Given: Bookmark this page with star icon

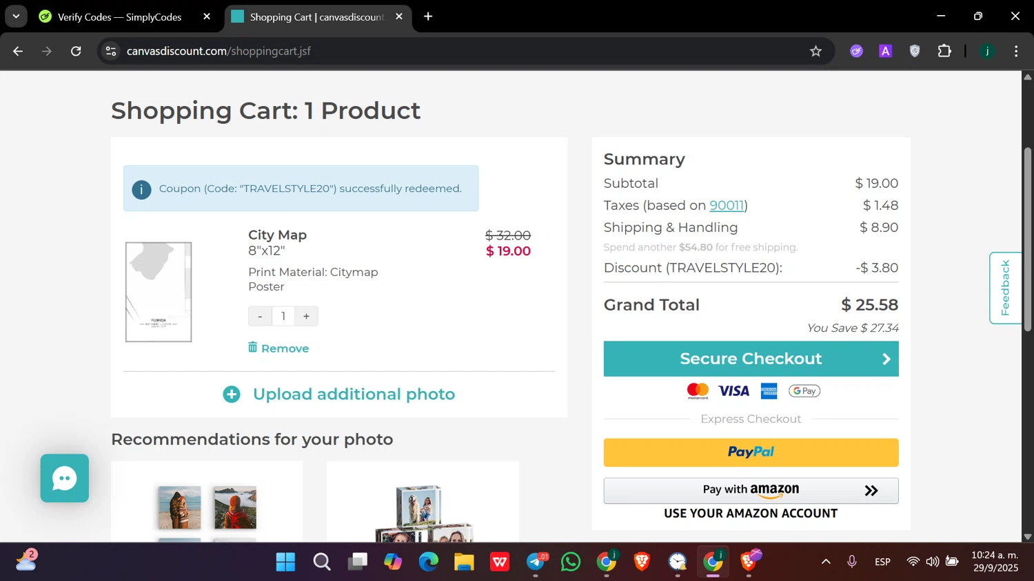Looking at the screenshot, I should tap(815, 51).
